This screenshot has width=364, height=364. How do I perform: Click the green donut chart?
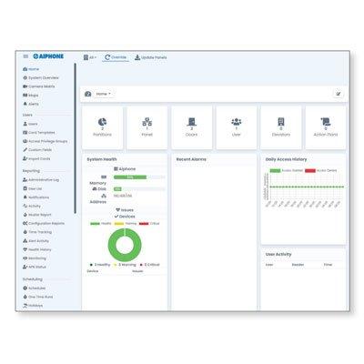[x=125, y=245]
